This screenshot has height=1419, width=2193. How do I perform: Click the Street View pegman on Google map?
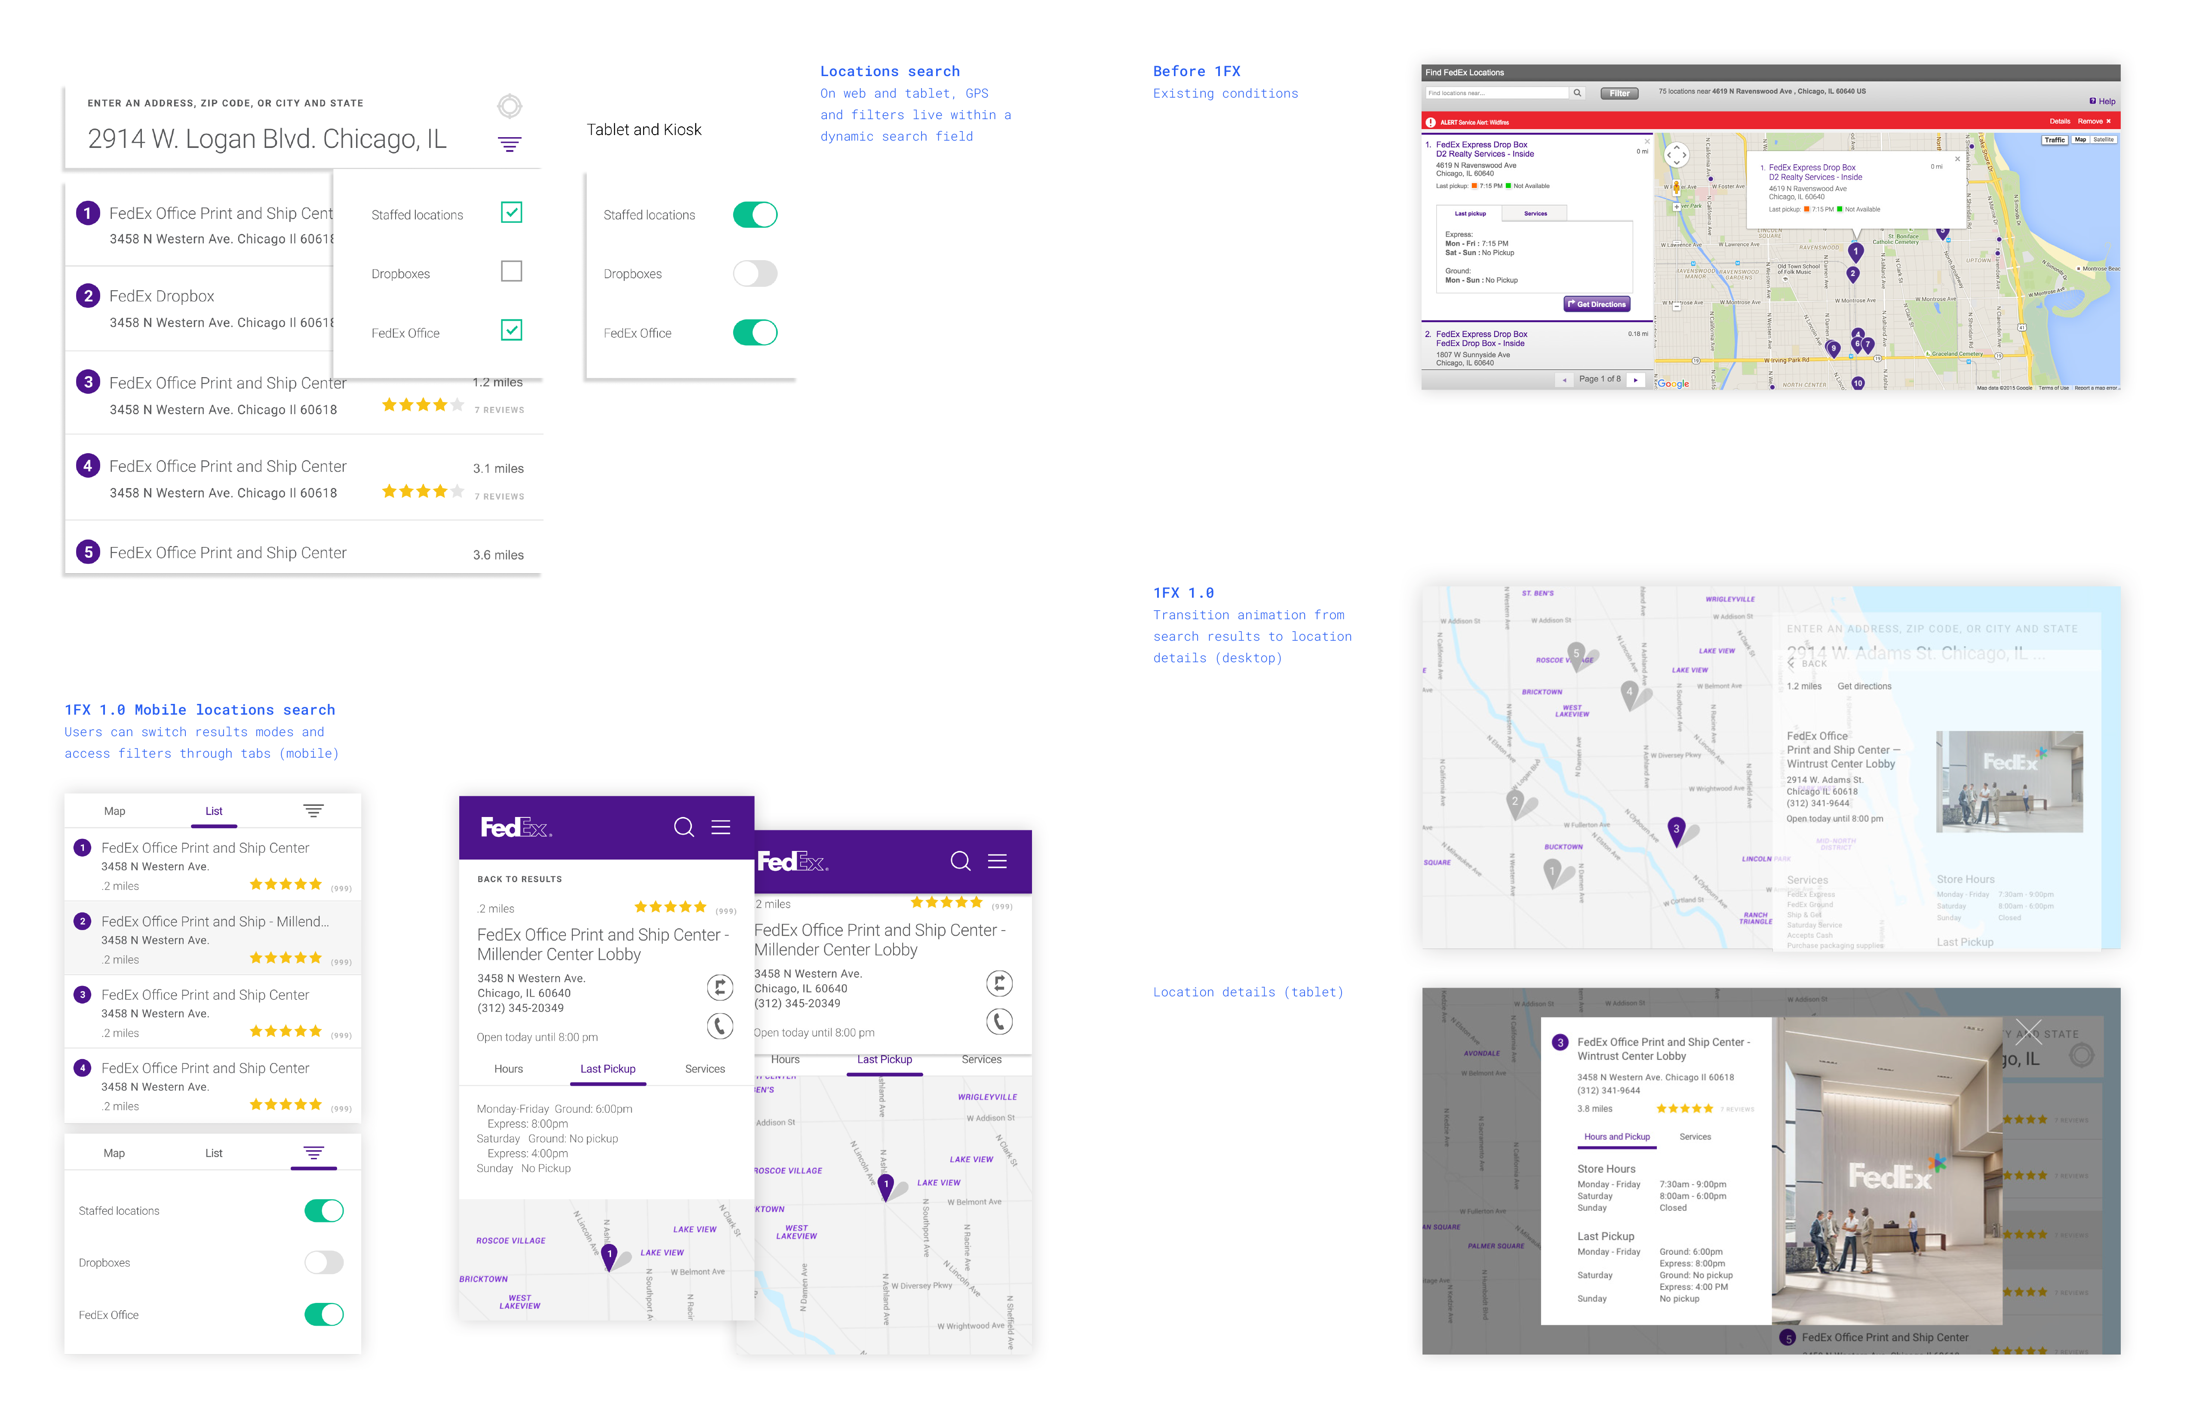(x=1676, y=188)
